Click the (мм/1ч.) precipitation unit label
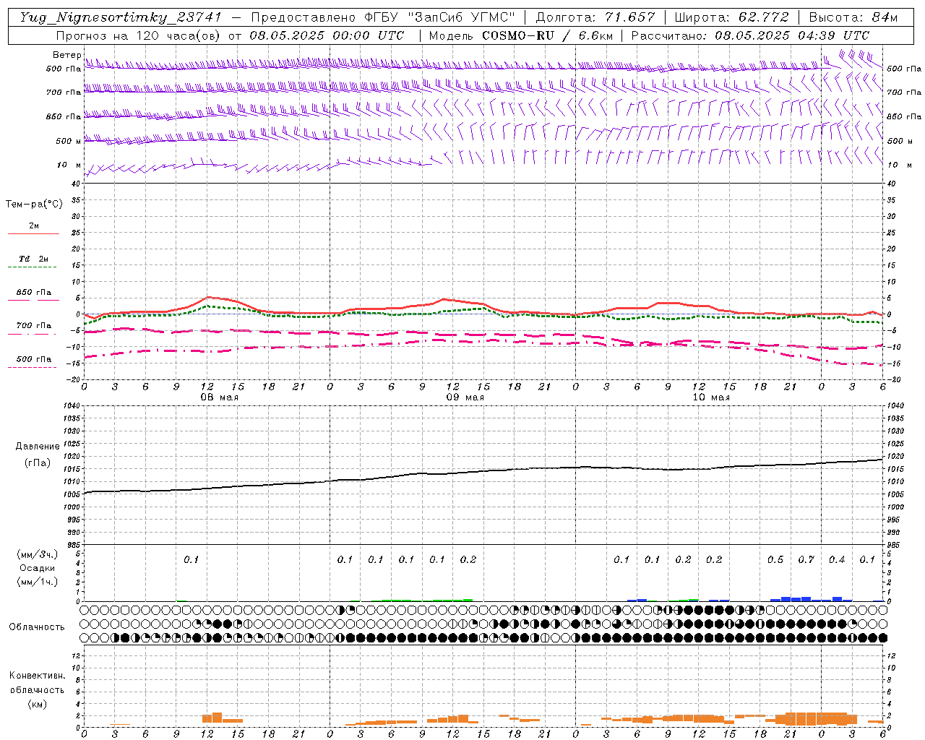The height and width of the screenshot is (740, 925). pyautogui.click(x=38, y=582)
